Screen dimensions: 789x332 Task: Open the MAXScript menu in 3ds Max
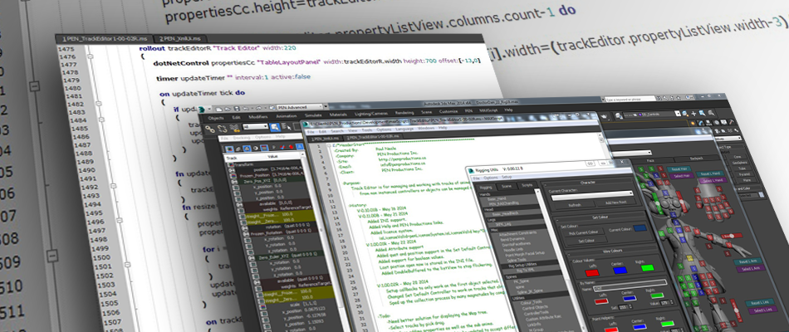[488, 110]
